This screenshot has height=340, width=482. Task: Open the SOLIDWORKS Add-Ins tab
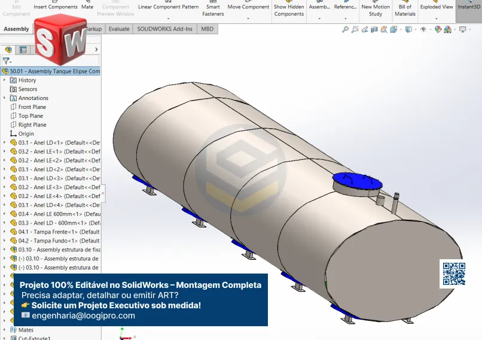pyautogui.click(x=164, y=29)
